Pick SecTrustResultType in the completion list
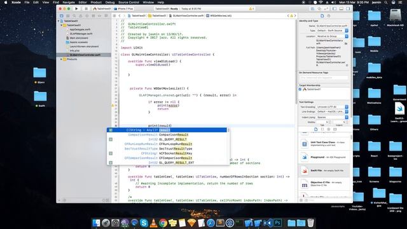This screenshot has height=229, width=407. 167,149
